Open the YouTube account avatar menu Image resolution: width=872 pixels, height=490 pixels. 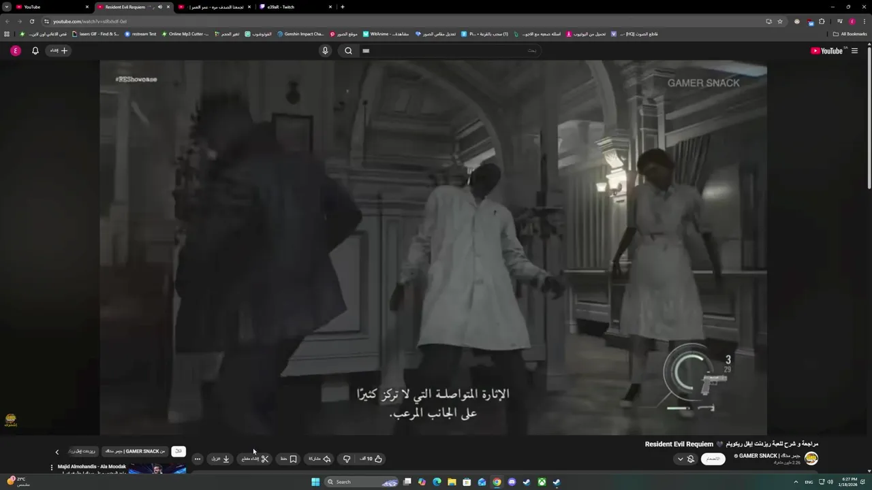(x=16, y=50)
